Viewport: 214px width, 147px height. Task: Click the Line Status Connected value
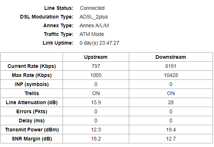[92, 8]
